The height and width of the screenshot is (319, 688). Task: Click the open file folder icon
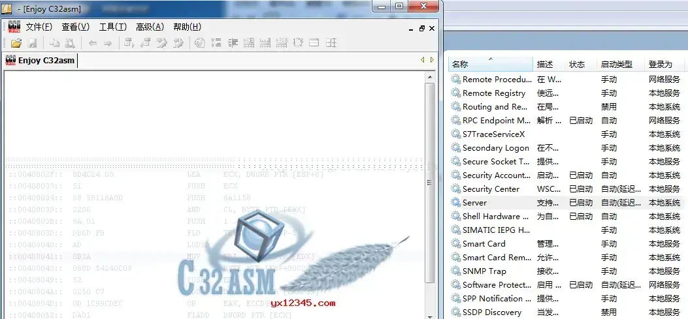(x=16, y=43)
